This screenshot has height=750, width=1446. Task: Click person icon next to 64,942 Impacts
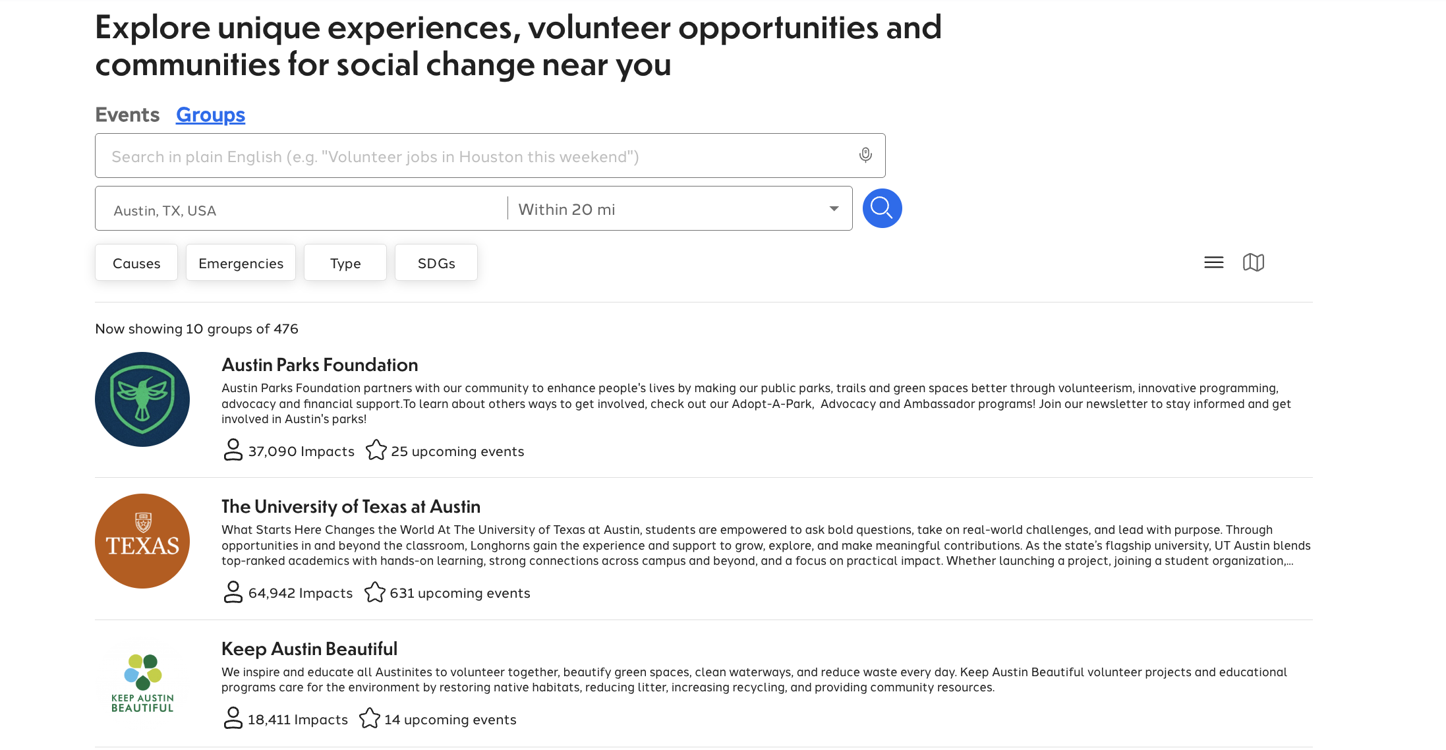tap(233, 592)
